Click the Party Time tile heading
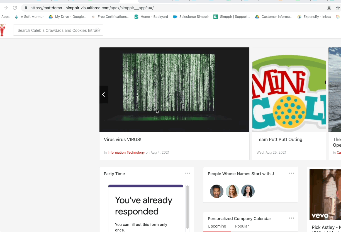This screenshot has width=341, height=232. [114, 173]
